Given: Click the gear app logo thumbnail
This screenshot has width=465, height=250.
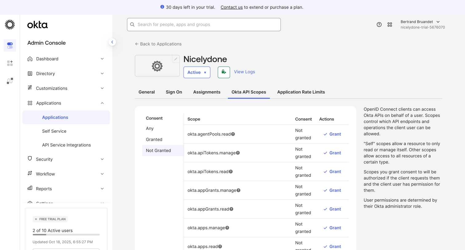Looking at the screenshot, I should pyautogui.click(x=157, y=66).
